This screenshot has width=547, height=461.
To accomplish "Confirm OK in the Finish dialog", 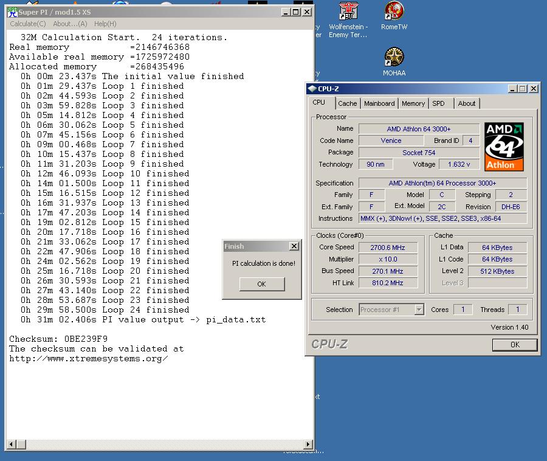I will click(x=261, y=284).
